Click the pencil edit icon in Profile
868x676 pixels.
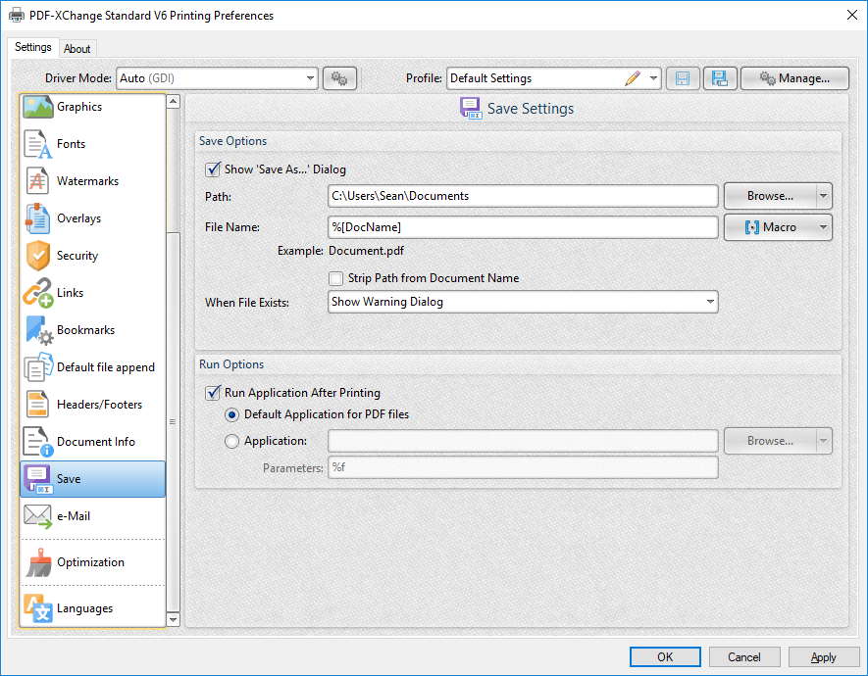633,78
